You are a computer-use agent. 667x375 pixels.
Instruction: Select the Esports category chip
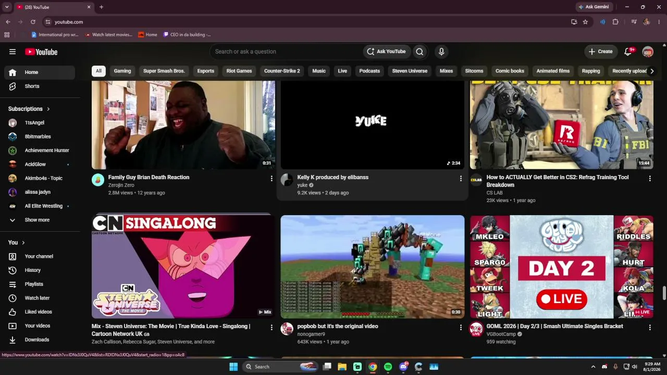click(206, 71)
